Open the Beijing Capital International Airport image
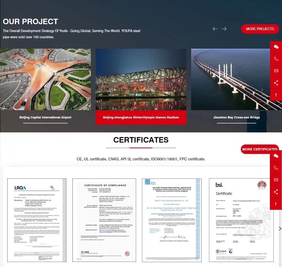 tap(45, 79)
